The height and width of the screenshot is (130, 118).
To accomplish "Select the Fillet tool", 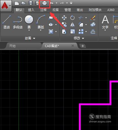I will 81,25.
